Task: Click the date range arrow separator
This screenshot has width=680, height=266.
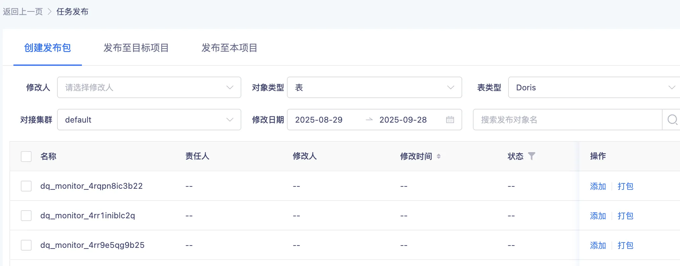Action: (369, 120)
